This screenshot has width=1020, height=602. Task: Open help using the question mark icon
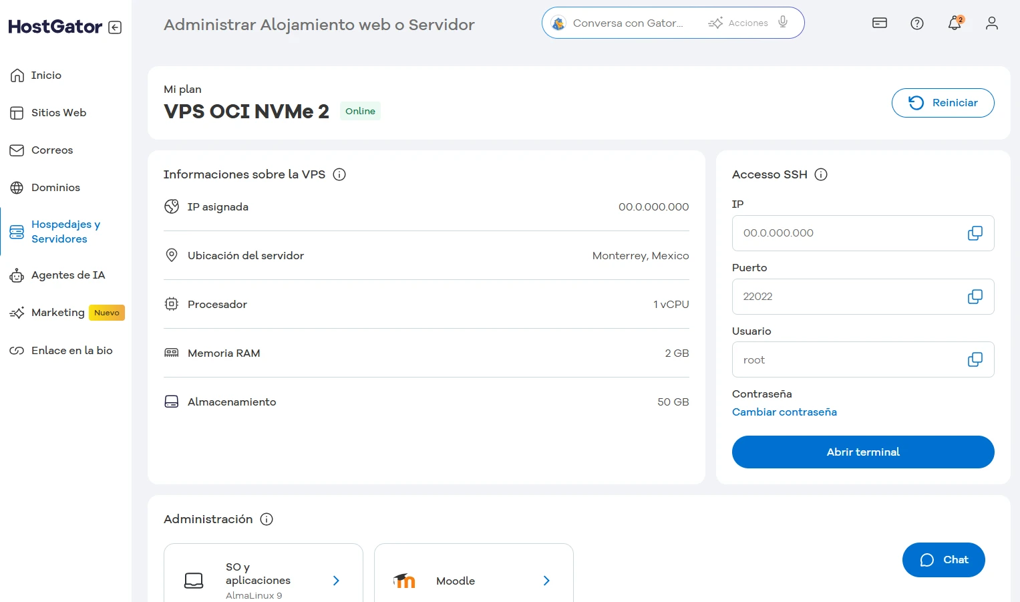[x=916, y=23]
